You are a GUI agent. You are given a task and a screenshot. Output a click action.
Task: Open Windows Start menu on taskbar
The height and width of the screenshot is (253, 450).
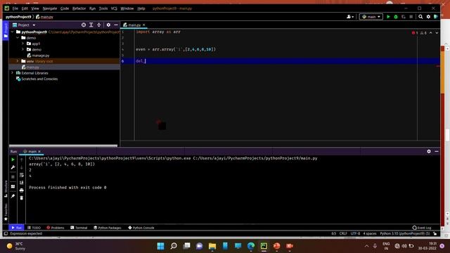tap(161, 246)
